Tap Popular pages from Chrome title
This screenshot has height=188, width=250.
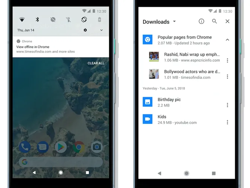click(185, 37)
